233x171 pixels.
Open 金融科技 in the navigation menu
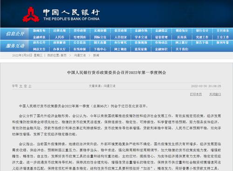(x=39, y=37)
